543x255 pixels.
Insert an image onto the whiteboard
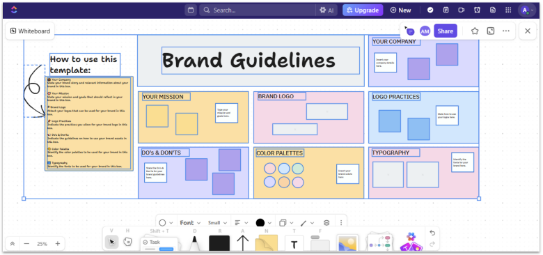point(347,243)
